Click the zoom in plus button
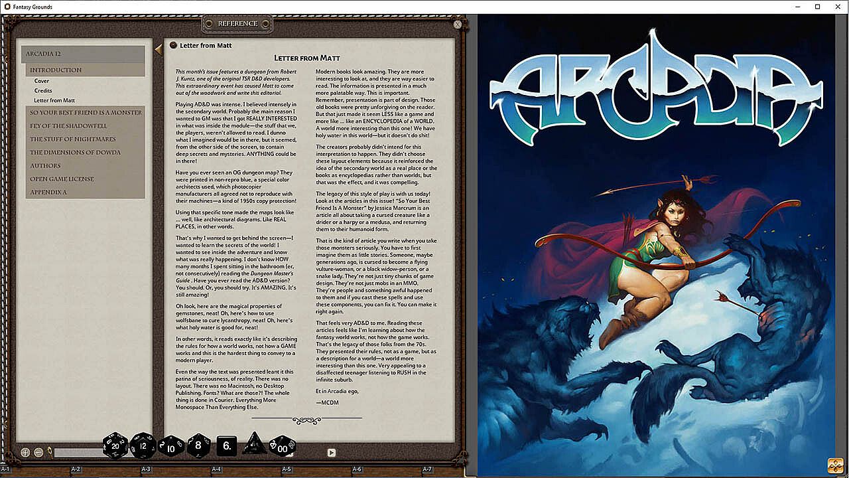The height and width of the screenshot is (478, 849). pyautogui.click(x=25, y=453)
